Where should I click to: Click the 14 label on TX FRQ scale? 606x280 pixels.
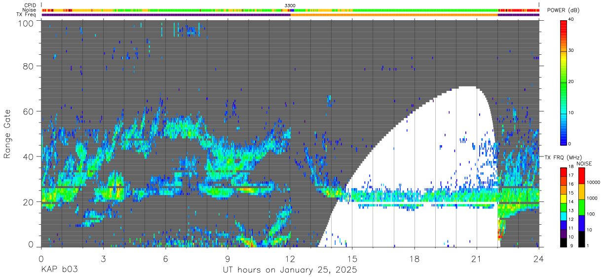[x=571, y=201]
